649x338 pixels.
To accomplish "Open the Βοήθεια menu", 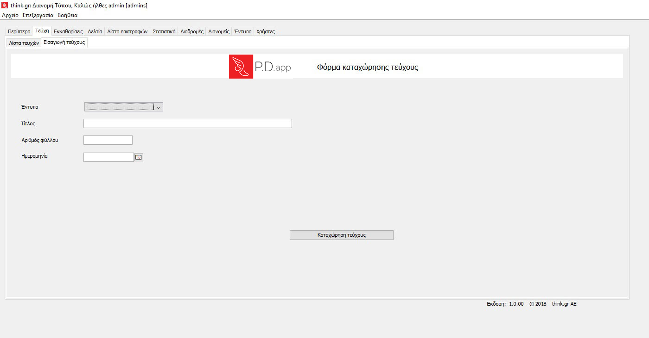I will (x=67, y=15).
